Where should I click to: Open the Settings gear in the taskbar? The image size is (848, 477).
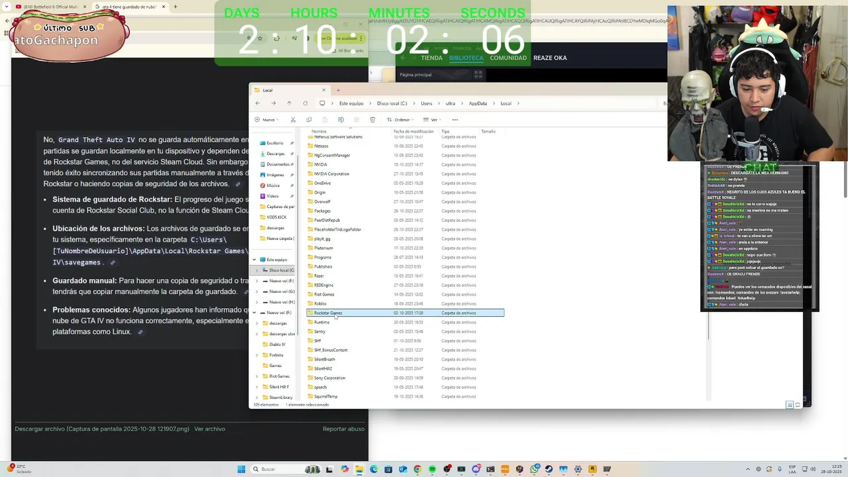point(578,469)
